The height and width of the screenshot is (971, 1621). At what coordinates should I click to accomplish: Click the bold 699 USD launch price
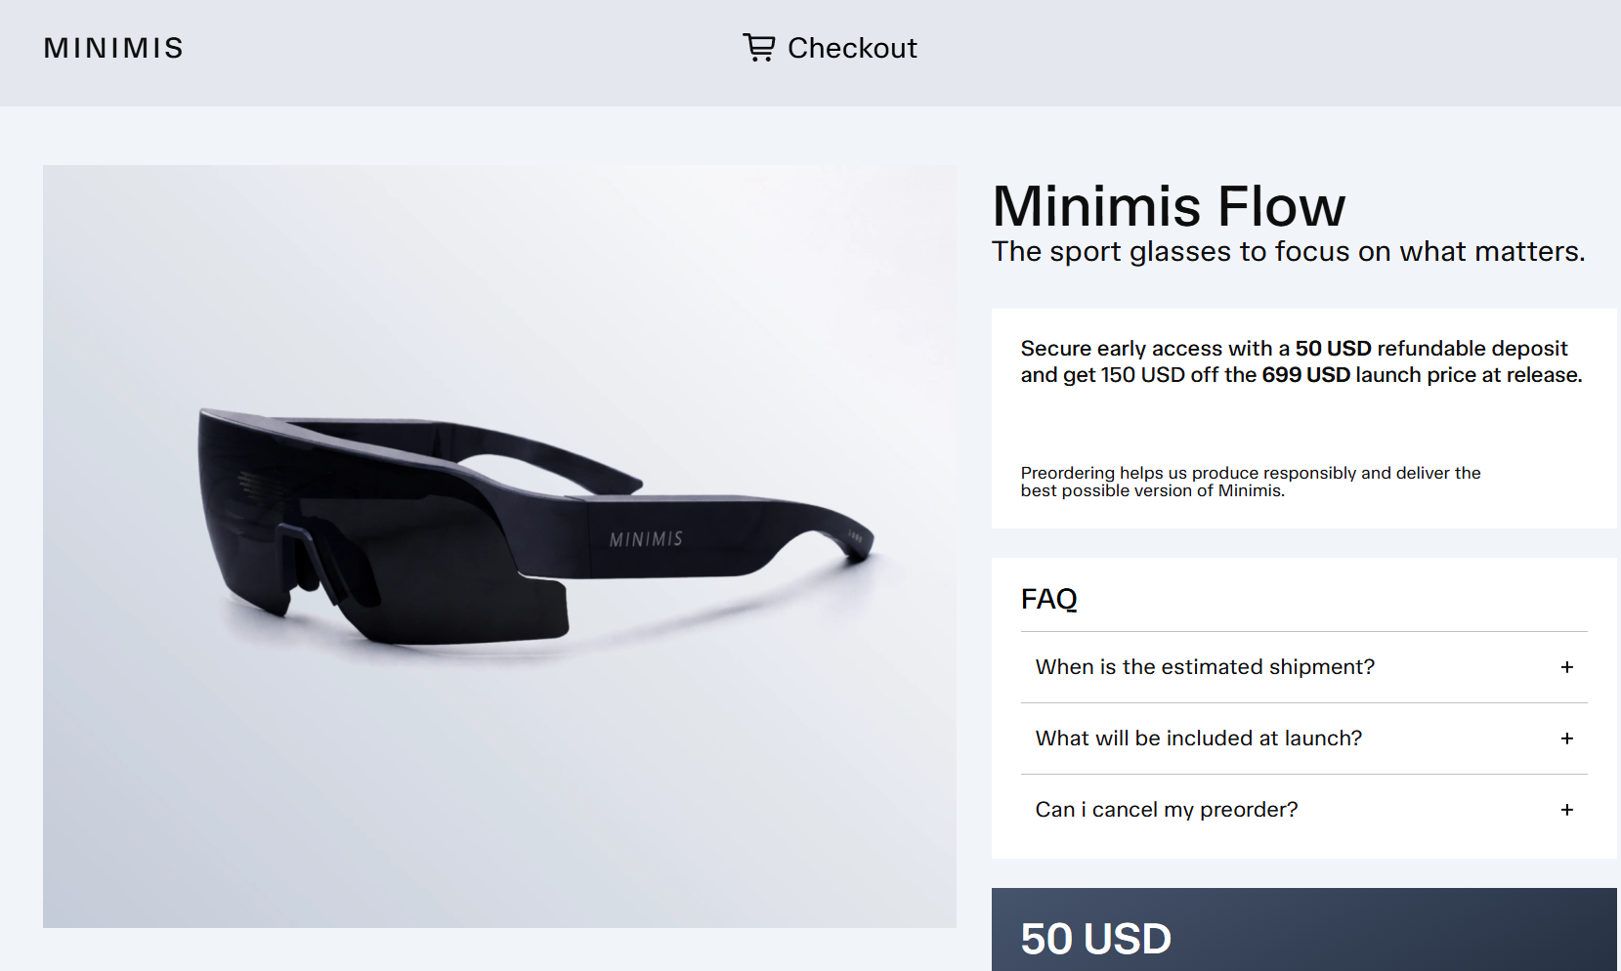point(1305,375)
